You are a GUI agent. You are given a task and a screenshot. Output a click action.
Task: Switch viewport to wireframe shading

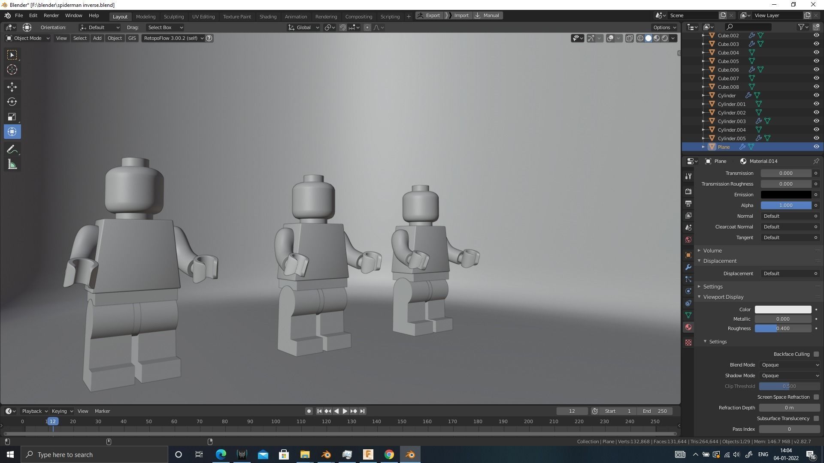[x=640, y=38]
